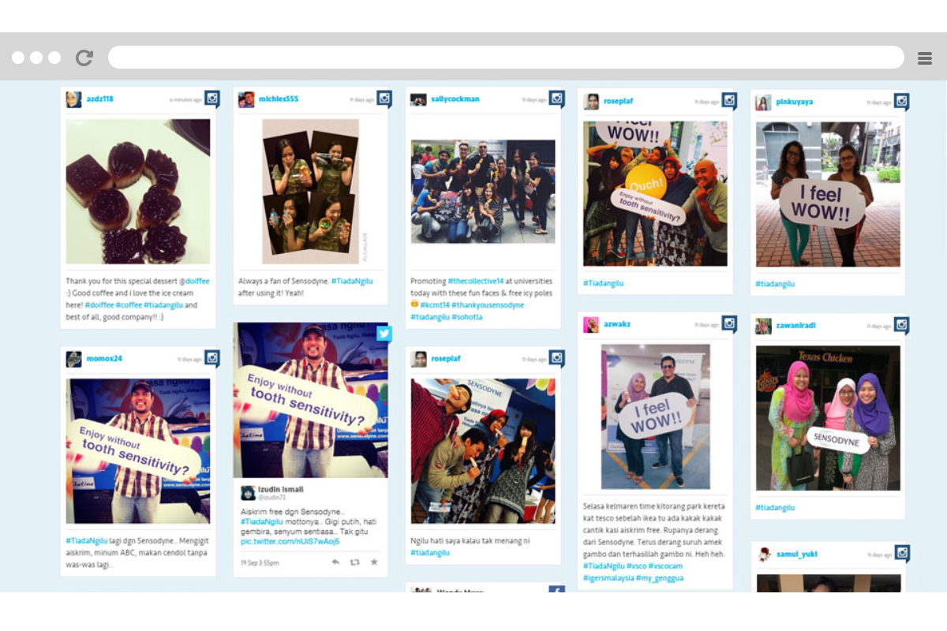Favorite Izudin Ismail's tweet with the star icon
The height and width of the screenshot is (631, 947).
click(x=374, y=562)
